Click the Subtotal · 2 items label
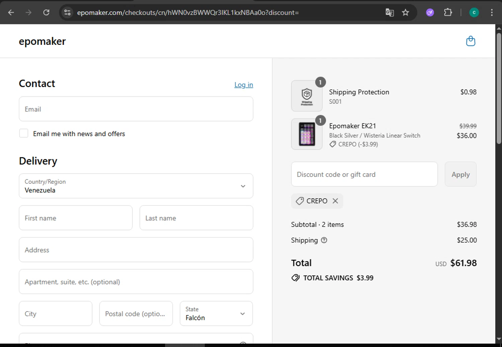This screenshot has height=347, width=502. pos(317,225)
